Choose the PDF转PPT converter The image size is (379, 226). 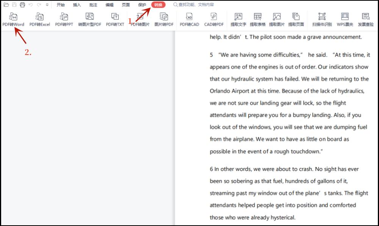point(64,19)
